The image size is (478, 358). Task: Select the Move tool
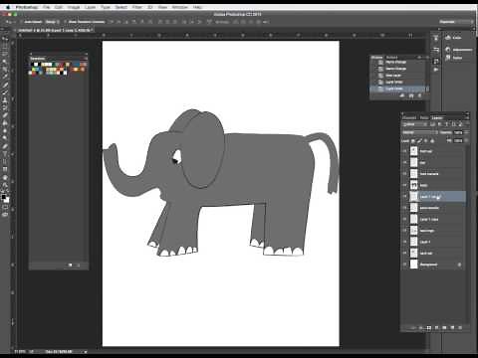pos(5,39)
